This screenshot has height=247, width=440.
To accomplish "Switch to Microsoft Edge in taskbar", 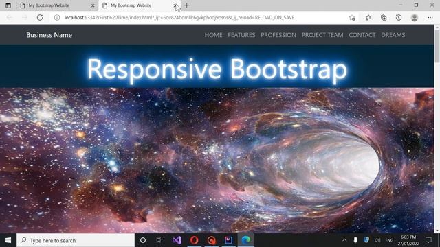I will [246, 240].
